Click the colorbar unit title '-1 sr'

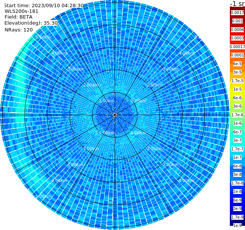237,4
